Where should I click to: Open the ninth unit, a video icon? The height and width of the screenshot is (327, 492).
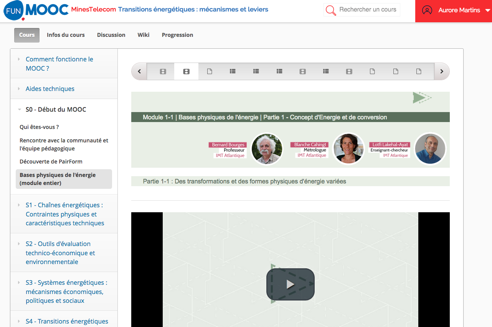[x=349, y=71]
